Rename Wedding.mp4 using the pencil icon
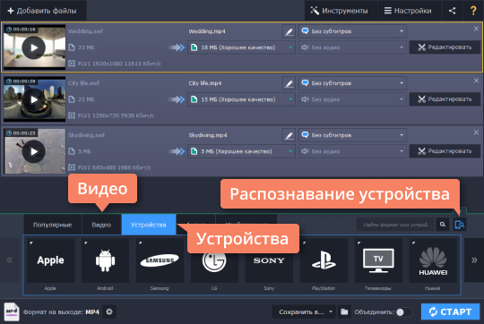Viewport: 484px width, 324px height. click(289, 31)
